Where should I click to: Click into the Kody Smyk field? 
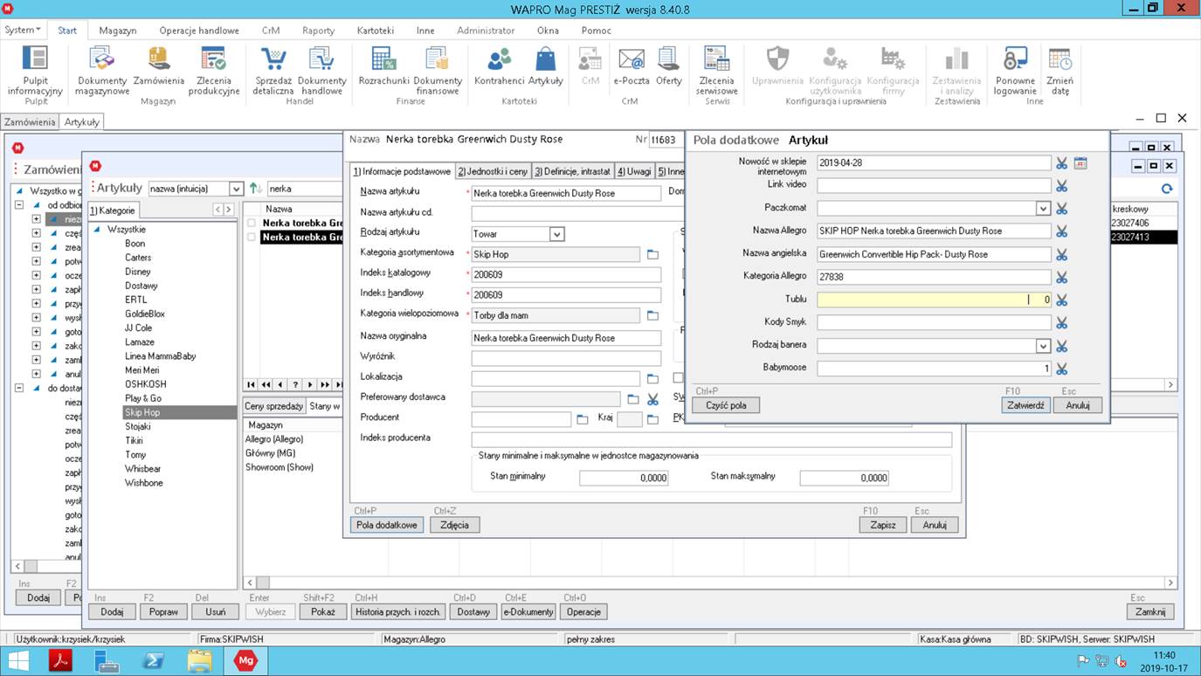(x=933, y=323)
